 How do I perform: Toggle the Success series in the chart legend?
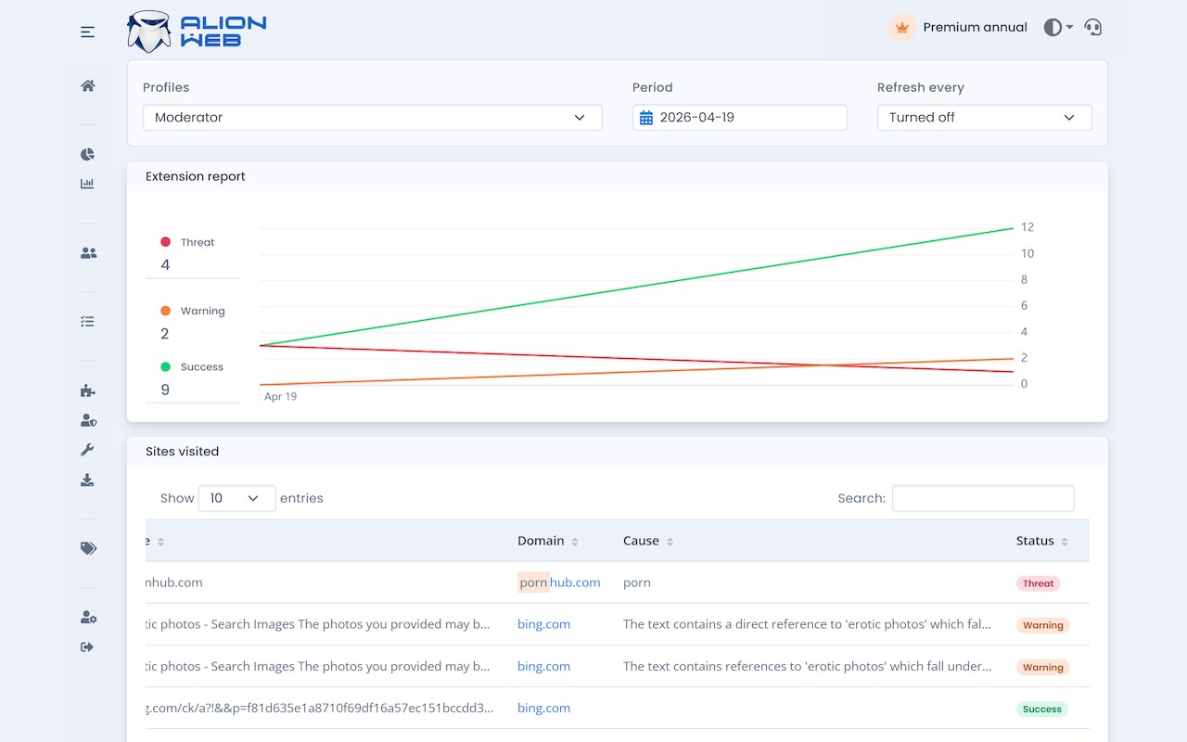tap(192, 367)
